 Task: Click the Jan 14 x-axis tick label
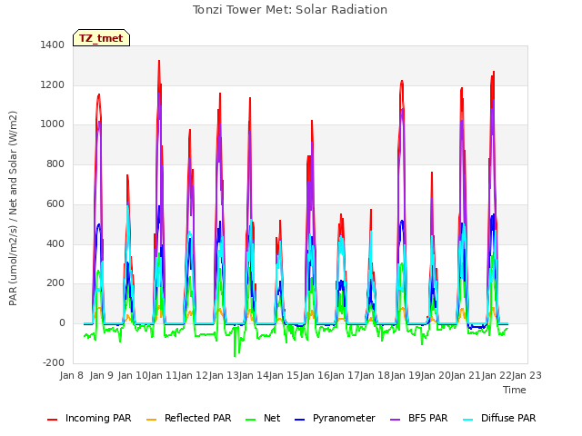coord(254,375)
